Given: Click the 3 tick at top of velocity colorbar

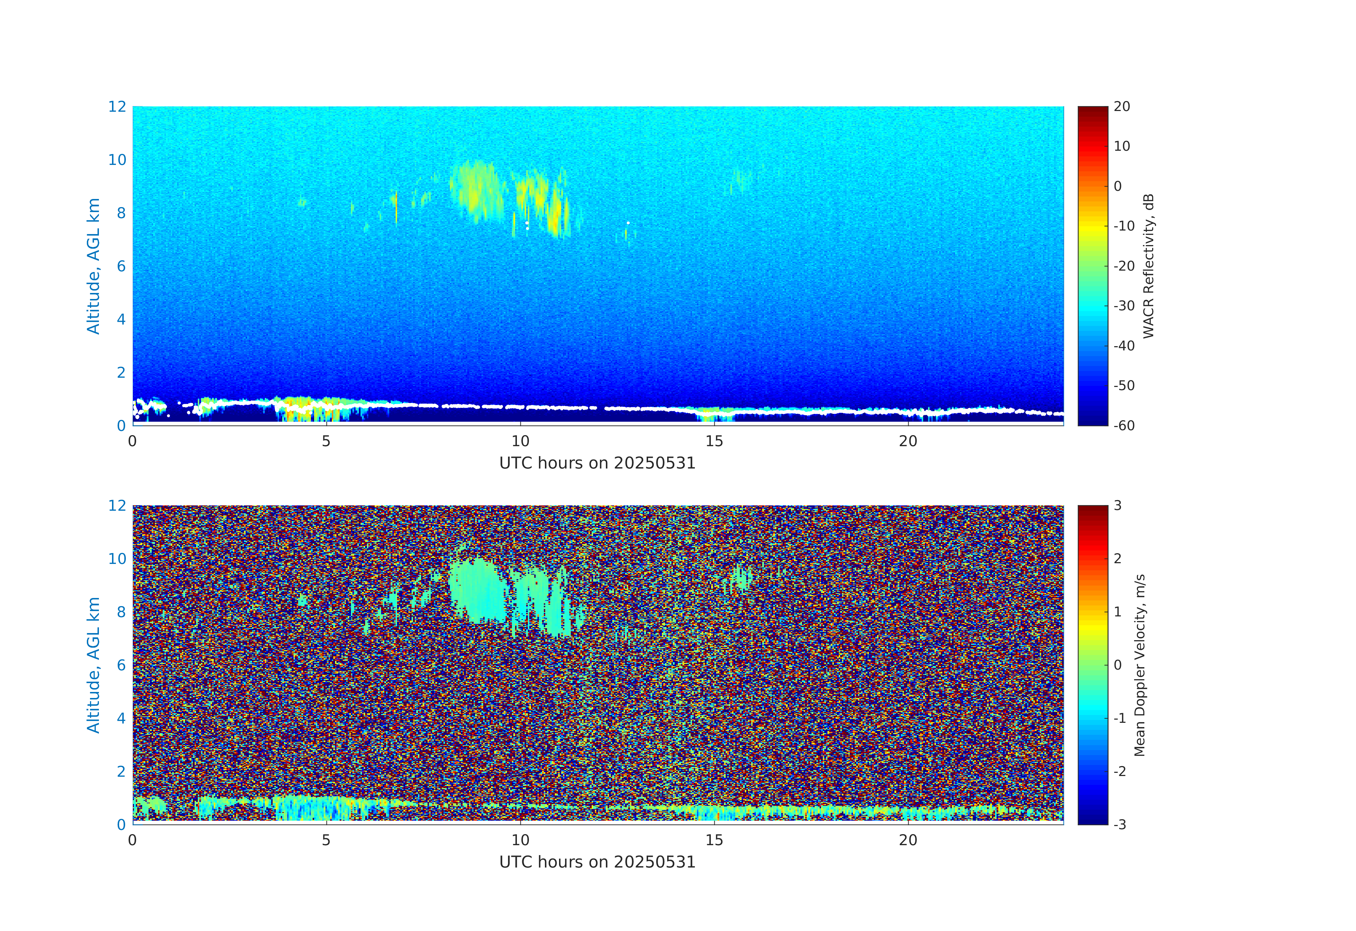Looking at the screenshot, I should pos(1117,505).
